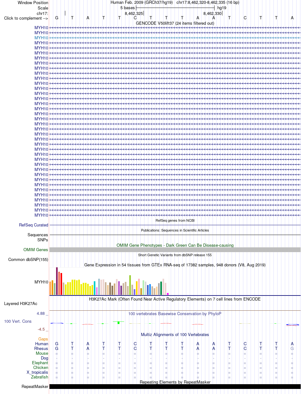Click the H3K27Ac Mark track title
Image resolution: width=301 pixels, height=394 pixels.
click(x=175, y=299)
